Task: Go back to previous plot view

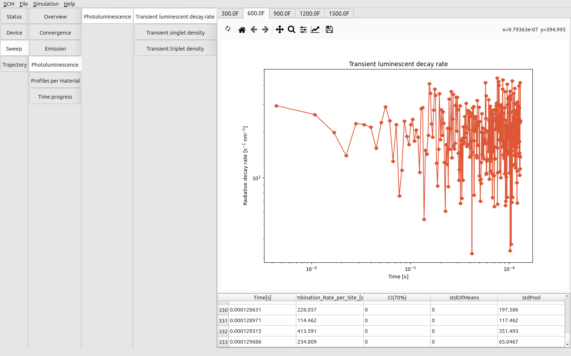Action: pos(254,30)
